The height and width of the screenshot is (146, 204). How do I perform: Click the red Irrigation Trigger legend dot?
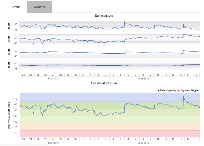[x=178, y=90]
